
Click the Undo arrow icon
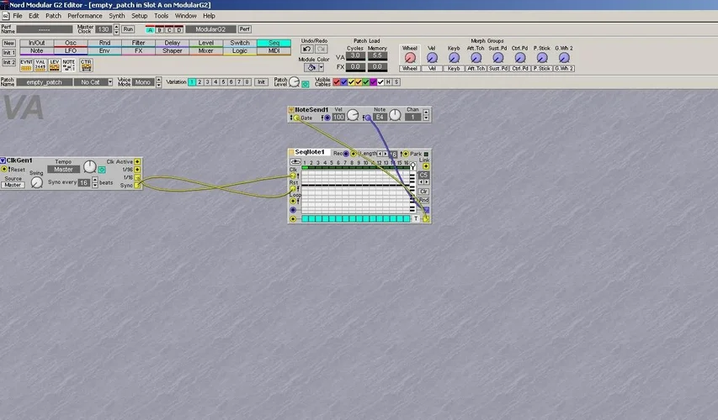[x=307, y=50]
